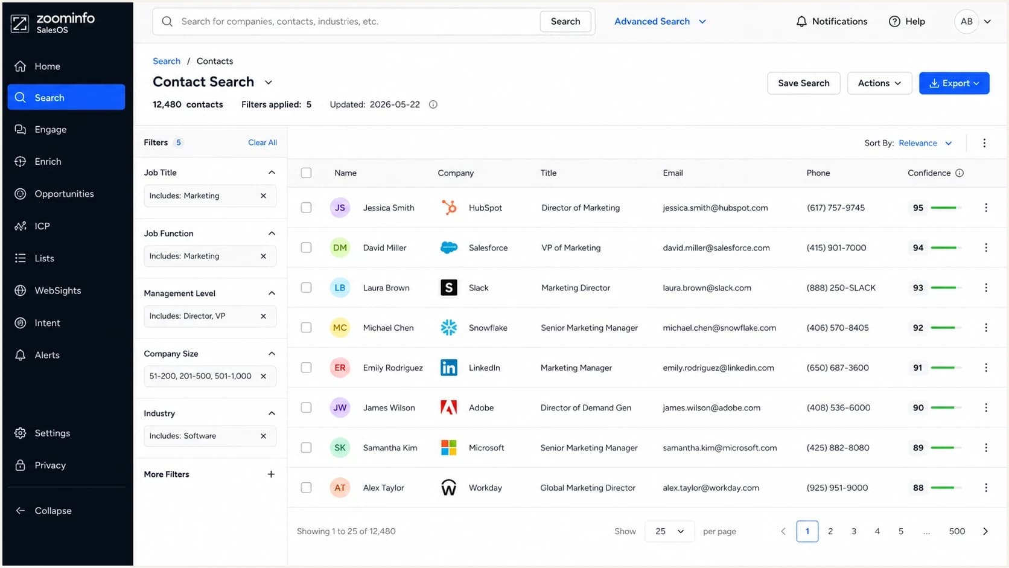The image size is (1009, 568).
Task: Open row actions menu for Michael Chen
Action: point(986,328)
